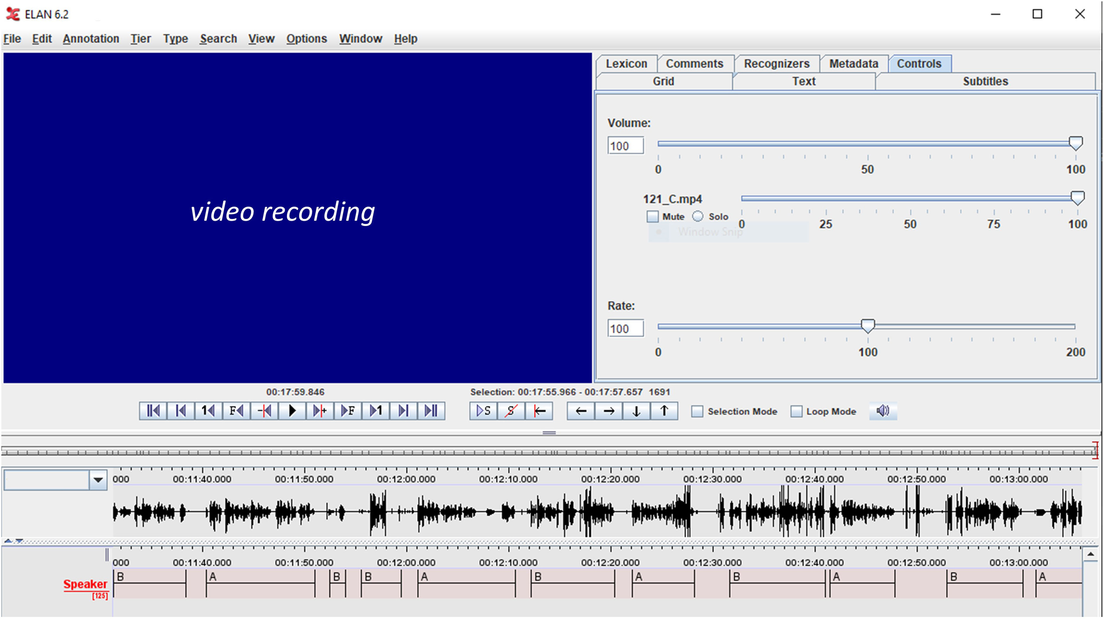Switch to the Recognizers tab
This screenshot has height=620, width=1104.
(x=776, y=64)
